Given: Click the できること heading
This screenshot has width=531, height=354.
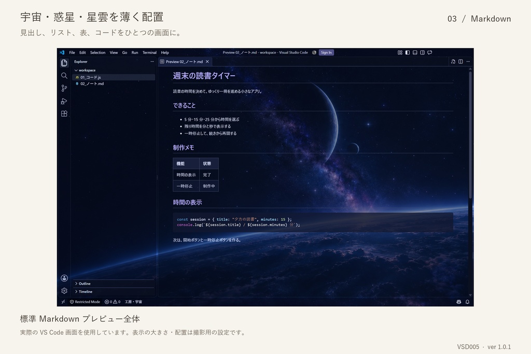Looking at the screenshot, I should pyautogui.click(x=184, y=106).
